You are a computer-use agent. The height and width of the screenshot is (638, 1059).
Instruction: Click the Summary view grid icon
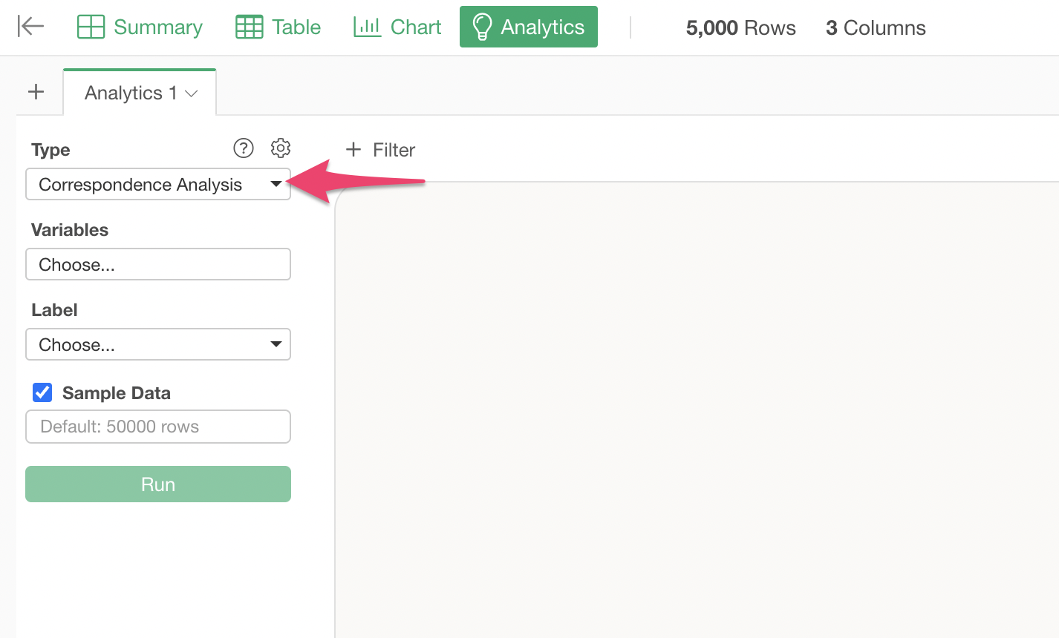pyautogui.click(x=91, y=27)
